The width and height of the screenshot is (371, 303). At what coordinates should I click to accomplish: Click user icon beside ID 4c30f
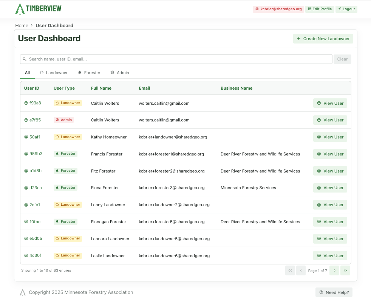coord(26,256)
